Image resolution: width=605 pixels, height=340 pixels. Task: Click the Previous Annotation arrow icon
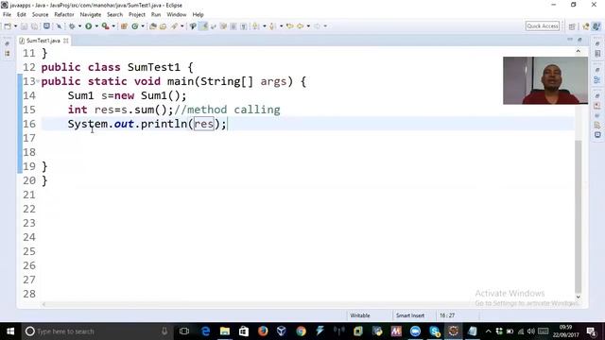pyautogui.click(x=273, y=26)
